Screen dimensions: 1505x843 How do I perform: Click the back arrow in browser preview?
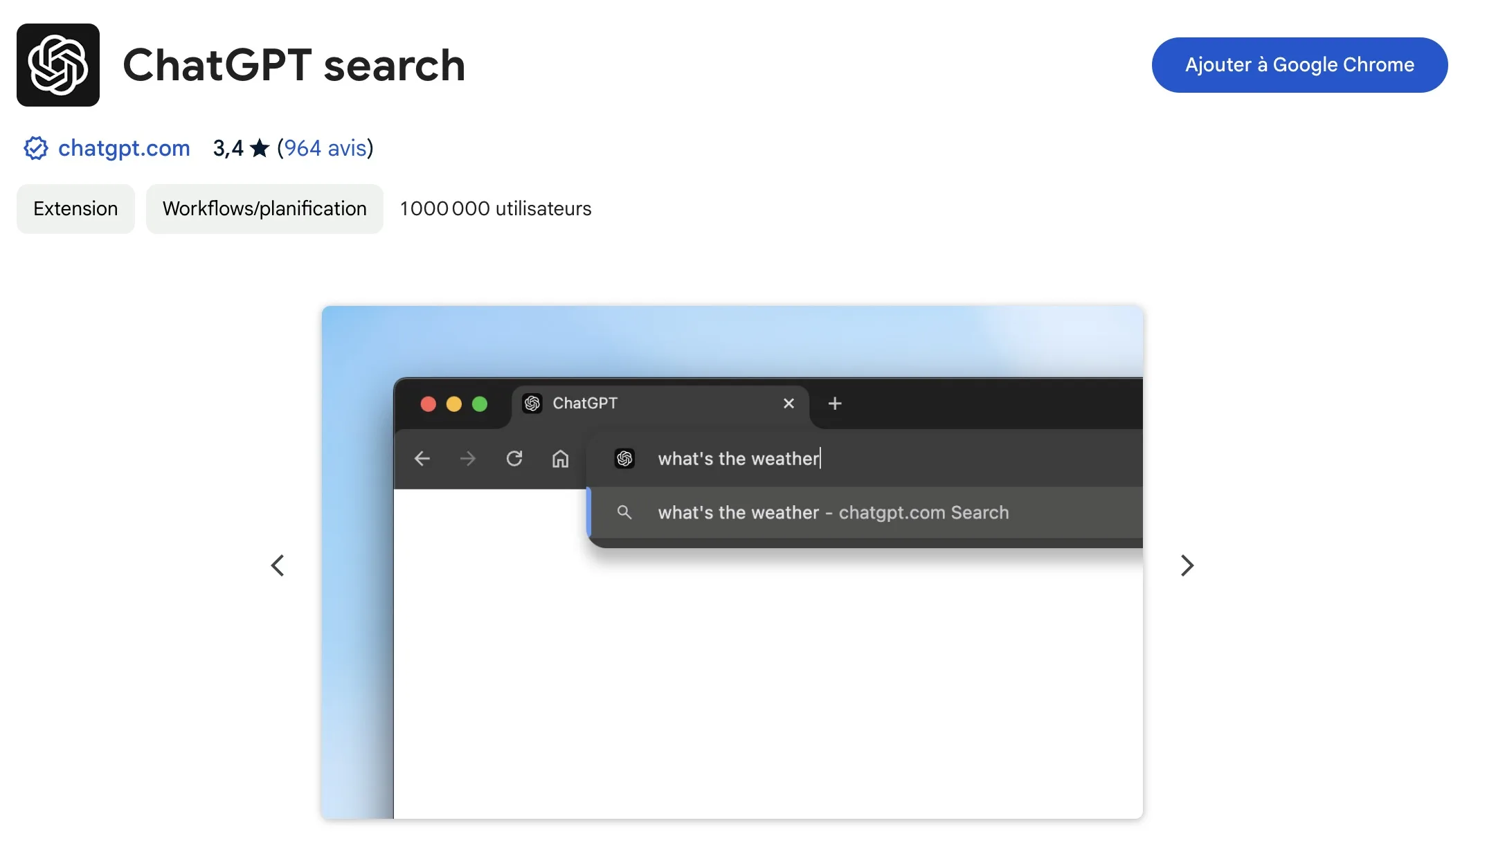coord(422,459)
